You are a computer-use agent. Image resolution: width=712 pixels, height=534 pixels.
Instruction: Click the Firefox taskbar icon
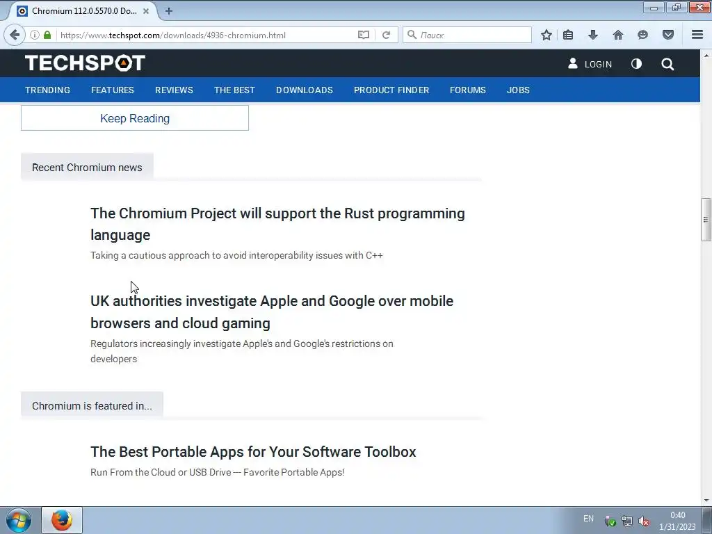coord(62,520)
